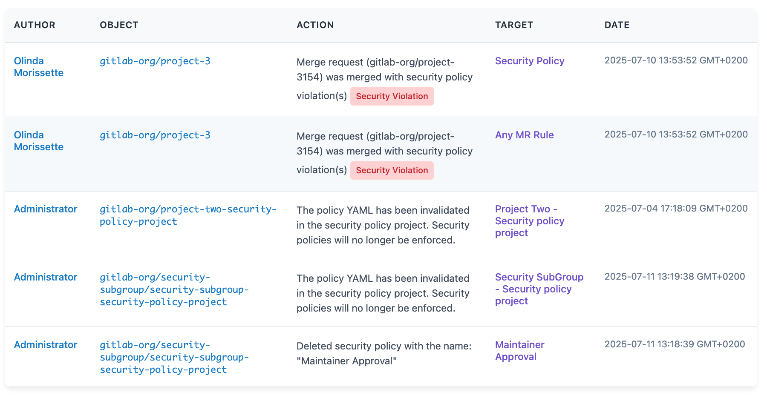The width and height of the screenshot is (767, 395).
Task: Open Olinda Morissette's author profile
Action: click(38, 67)
